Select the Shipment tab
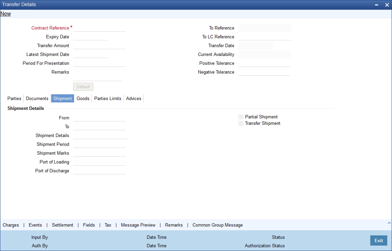The image size is (392, 251). pyautogui.click(x=62, y=98)
